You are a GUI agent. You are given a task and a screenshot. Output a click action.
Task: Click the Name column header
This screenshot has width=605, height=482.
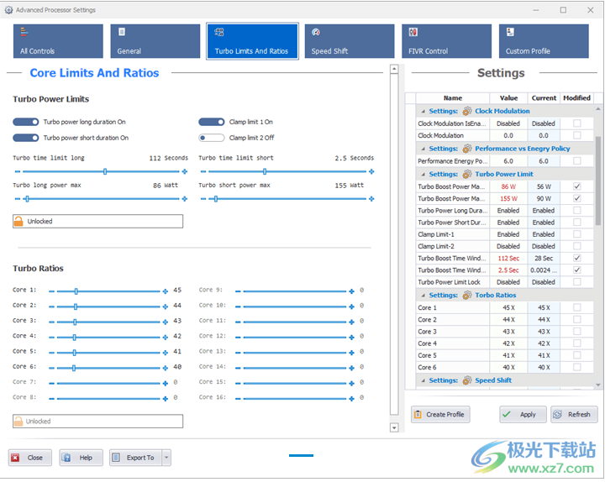453,98
